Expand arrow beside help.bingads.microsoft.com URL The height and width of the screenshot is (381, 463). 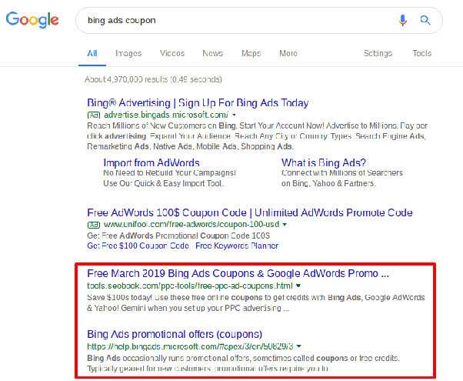point(299,346)
